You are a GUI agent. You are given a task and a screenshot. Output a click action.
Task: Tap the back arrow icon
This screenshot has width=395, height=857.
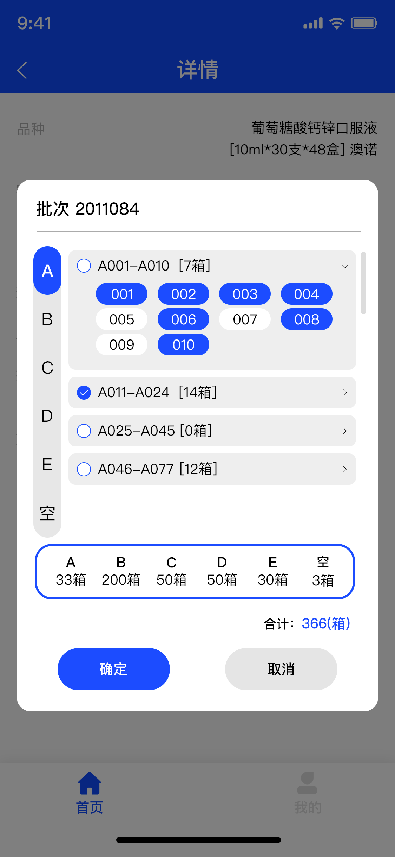pos(22,70)
